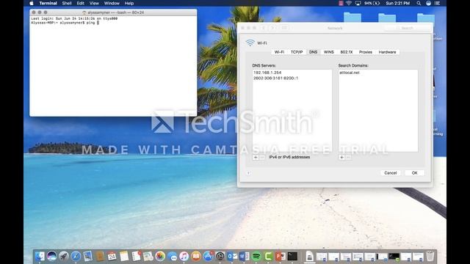Click the Cancel button in Network
470x264 pixels.
tap(391, 173)
